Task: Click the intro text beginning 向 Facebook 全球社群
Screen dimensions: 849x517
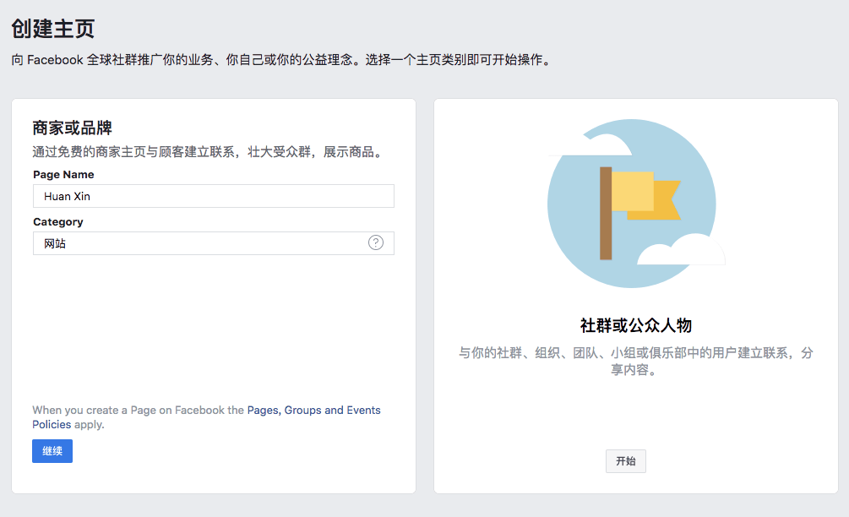Action: click(281, 61)
